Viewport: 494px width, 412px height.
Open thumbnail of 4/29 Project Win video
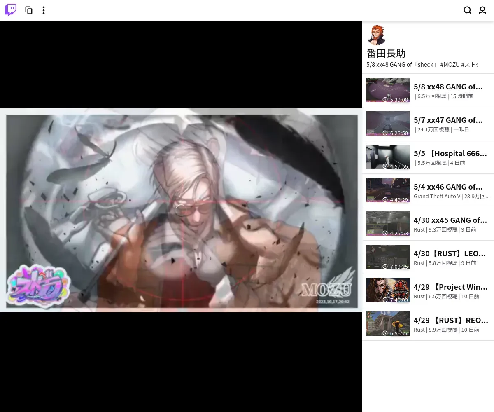pyautogui.click(x=388, y=290)
